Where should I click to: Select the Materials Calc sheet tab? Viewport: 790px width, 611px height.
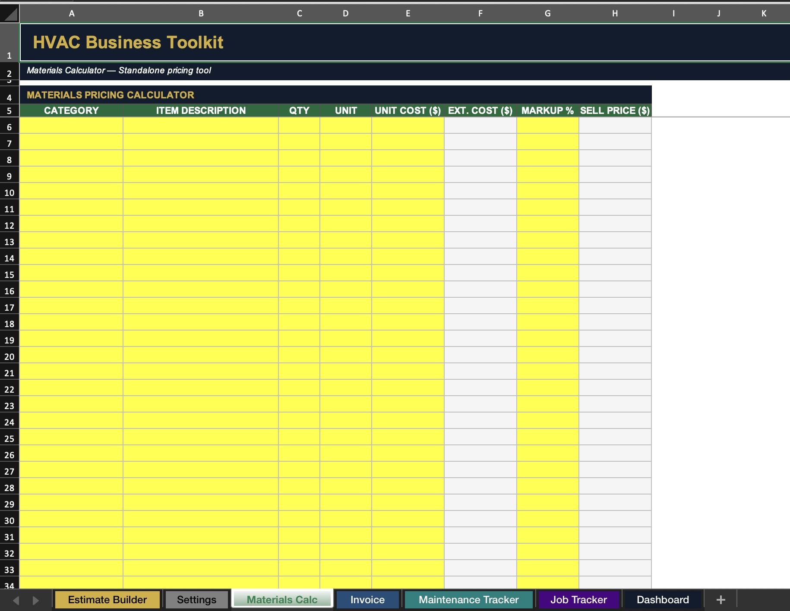pyautogui.click(x=282, y=599)
